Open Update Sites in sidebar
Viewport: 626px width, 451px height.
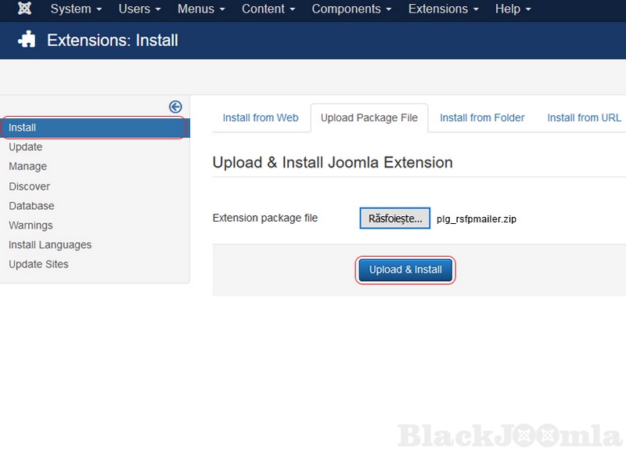38,265
